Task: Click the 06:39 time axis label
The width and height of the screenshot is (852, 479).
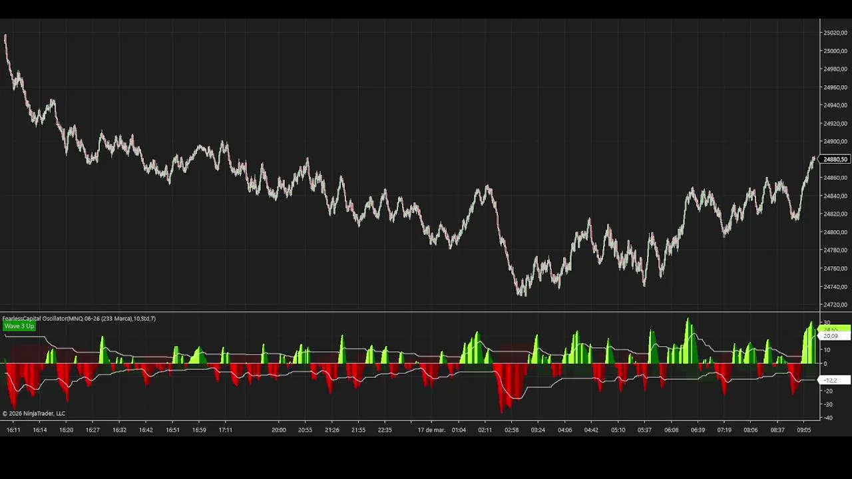Action: [x=698, y=430]
